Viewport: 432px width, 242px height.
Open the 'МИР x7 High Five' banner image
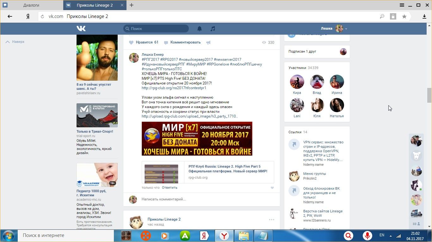197,139
